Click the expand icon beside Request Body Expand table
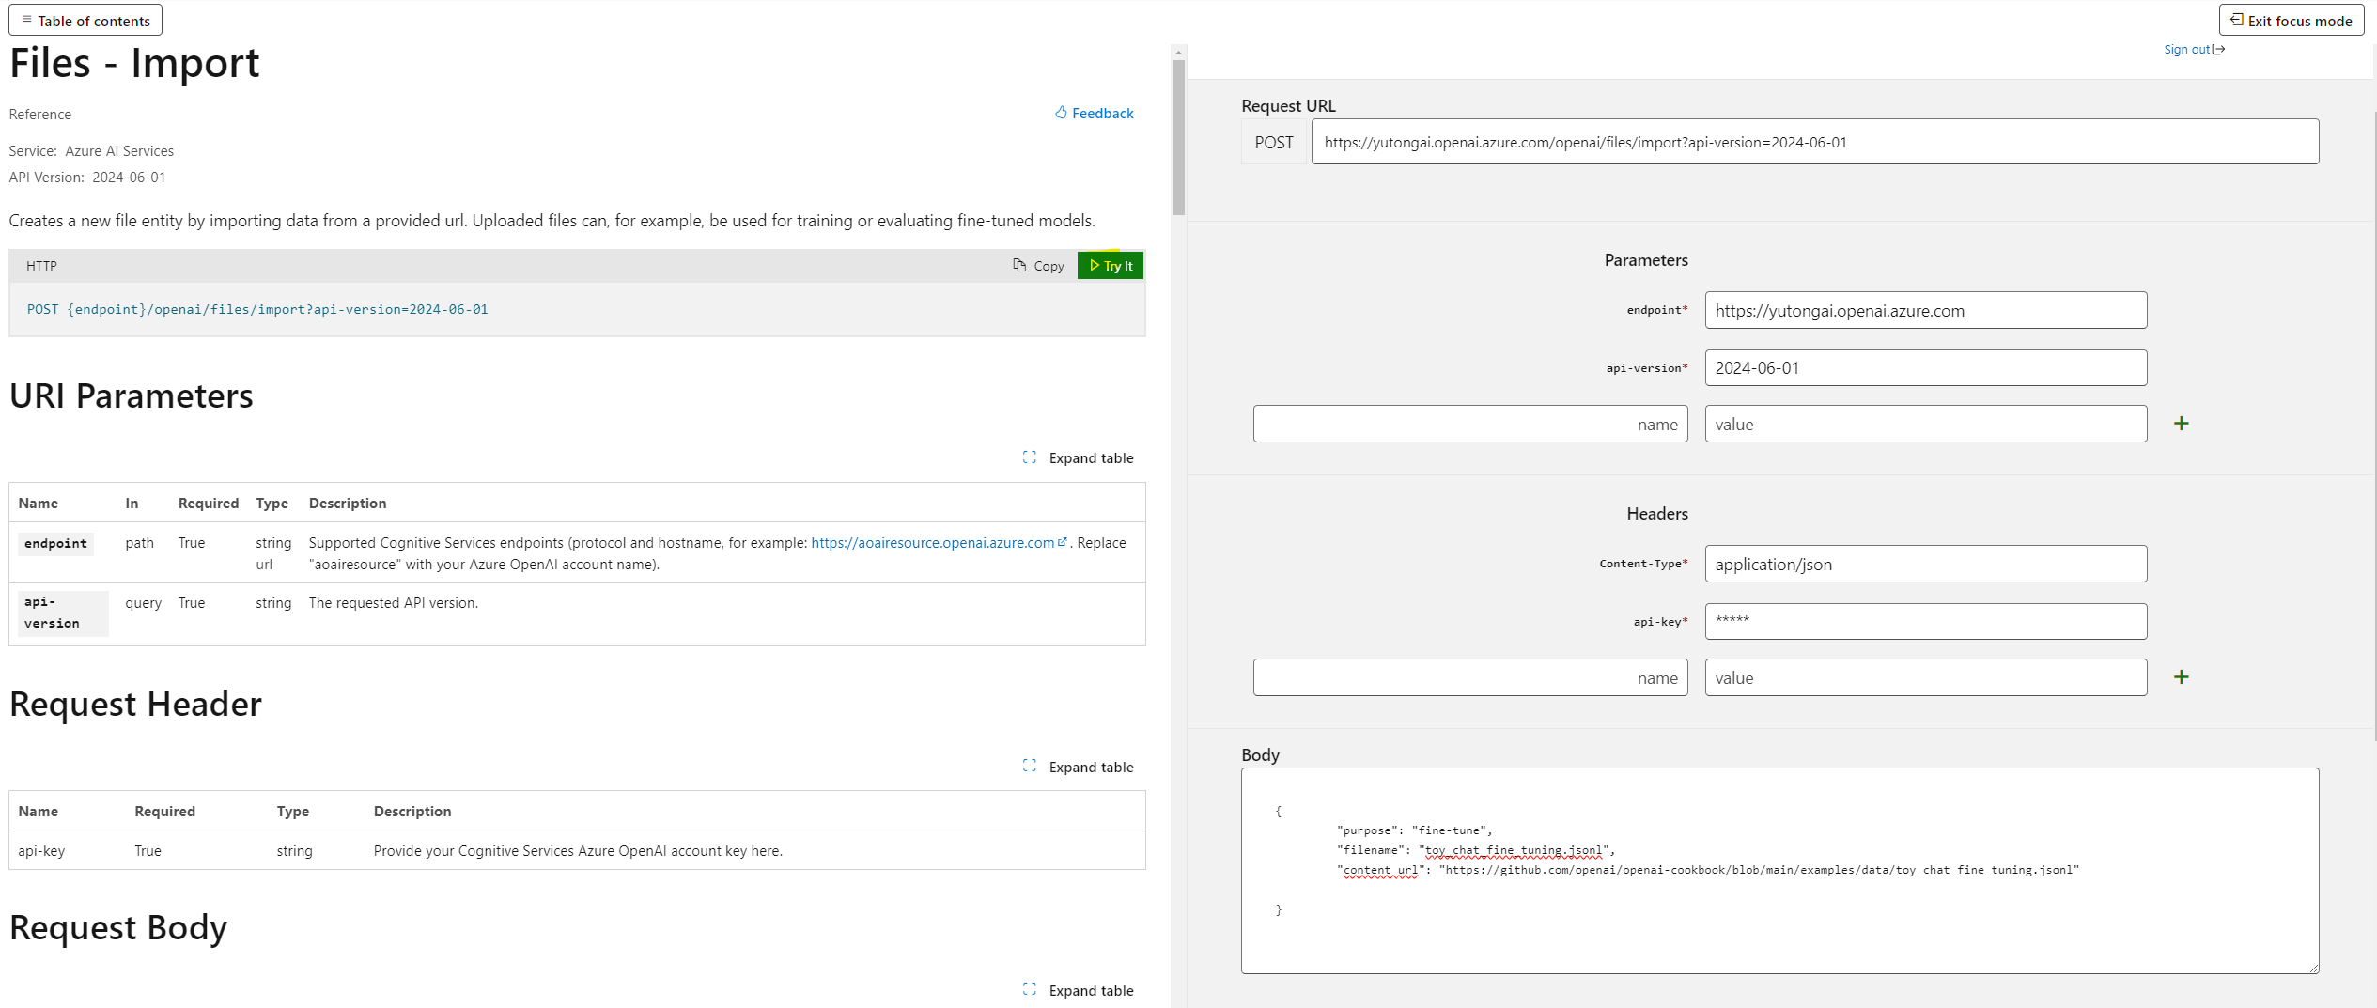Screen dimensions: 2377x1008 pos(1030,990)
